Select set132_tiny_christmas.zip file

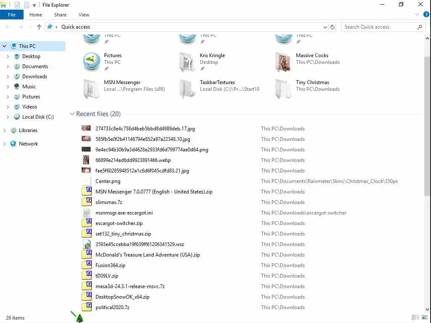123,234
